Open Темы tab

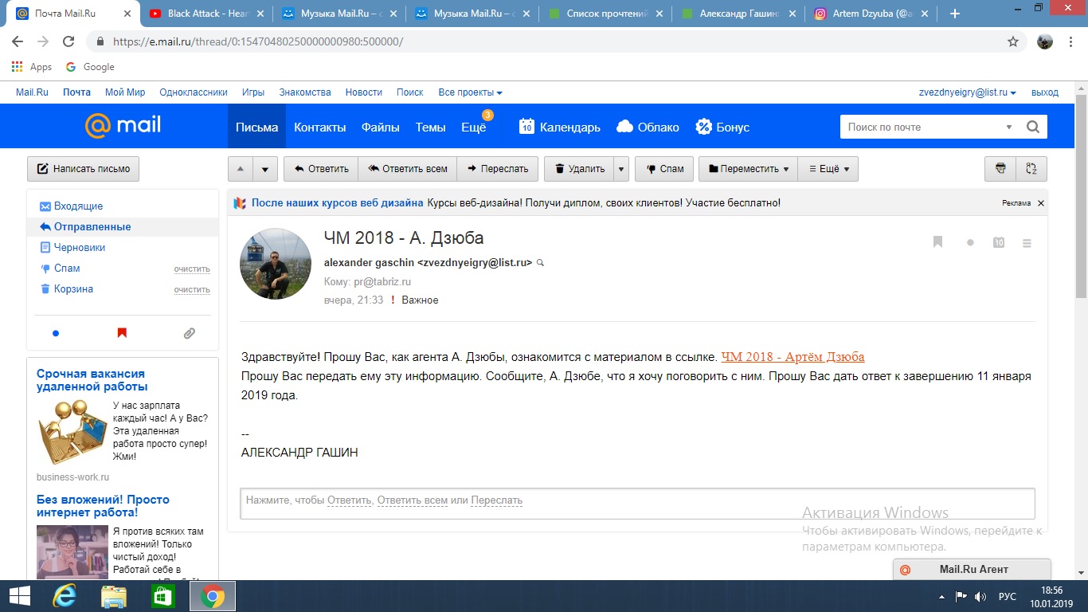point(431,127)
